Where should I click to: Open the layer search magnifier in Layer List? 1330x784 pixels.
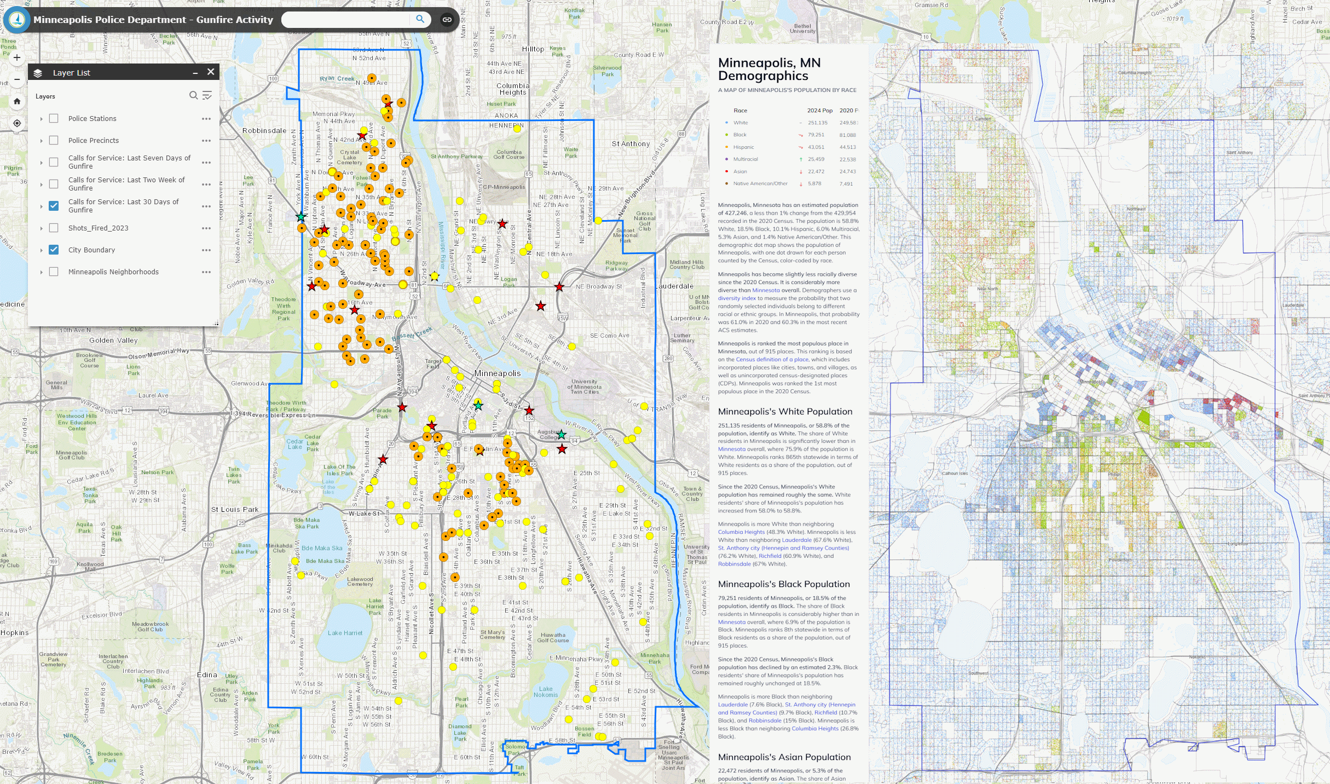coord(193,95)
